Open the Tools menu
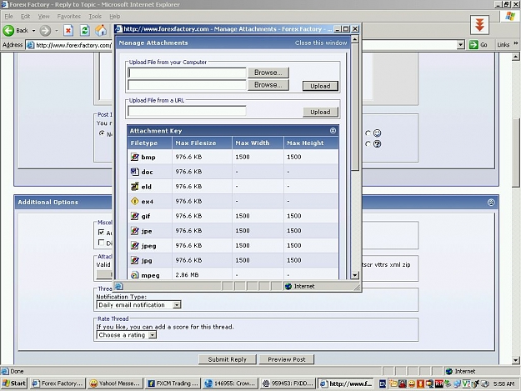 (x=95, y=17)
